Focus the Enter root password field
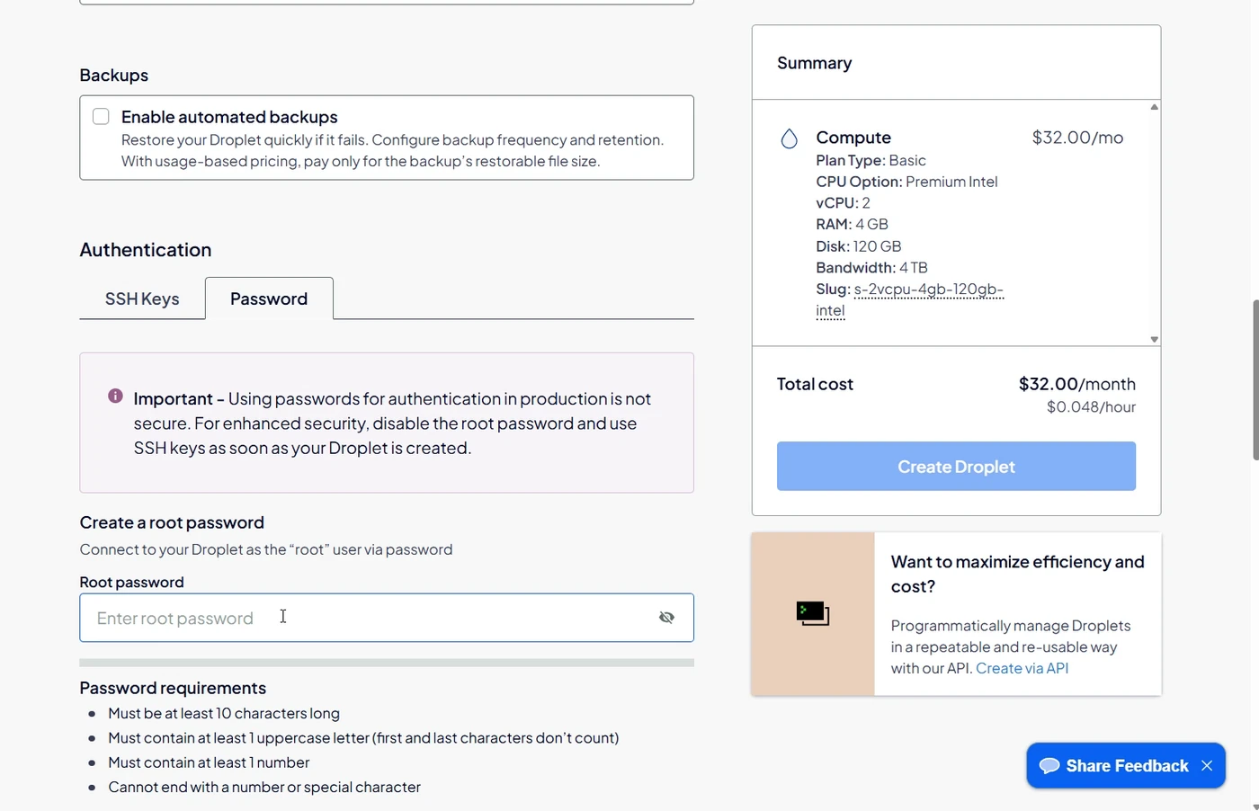This screenshot has height=811, width=1259. [387, 618]
